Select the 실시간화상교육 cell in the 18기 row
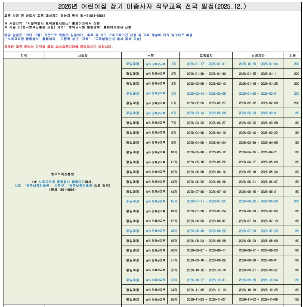Screen dimensions: 303x307 coord(155,231)
